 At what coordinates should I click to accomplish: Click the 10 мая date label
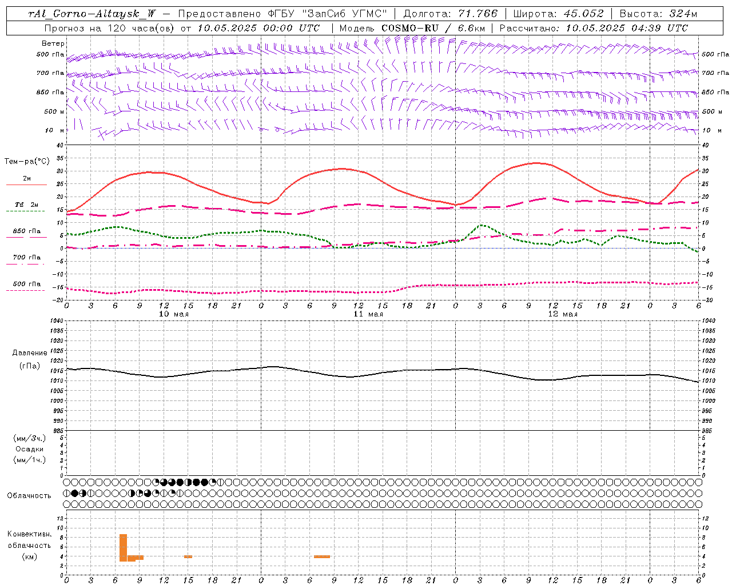coord(174,314)
